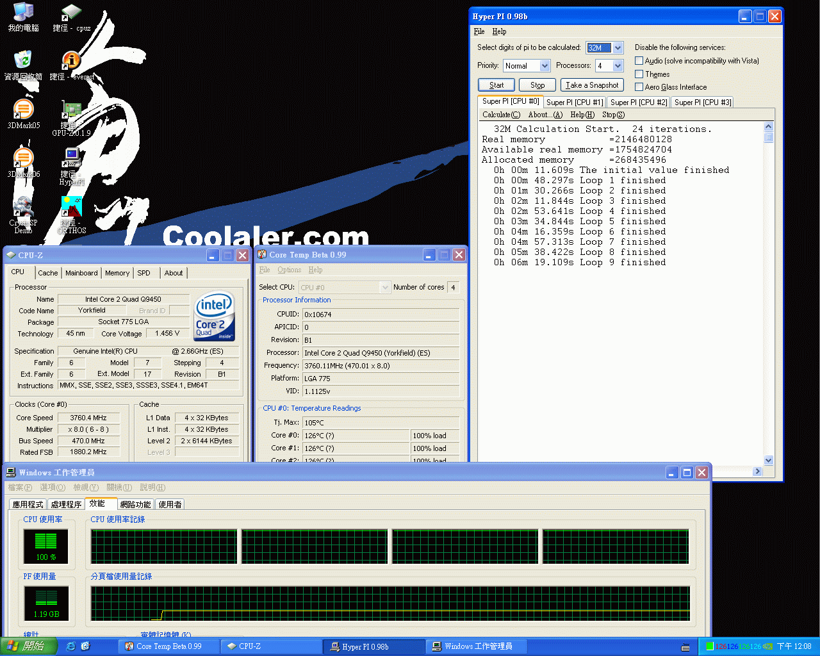Click the Super PI output scroll up arrow

769,127
